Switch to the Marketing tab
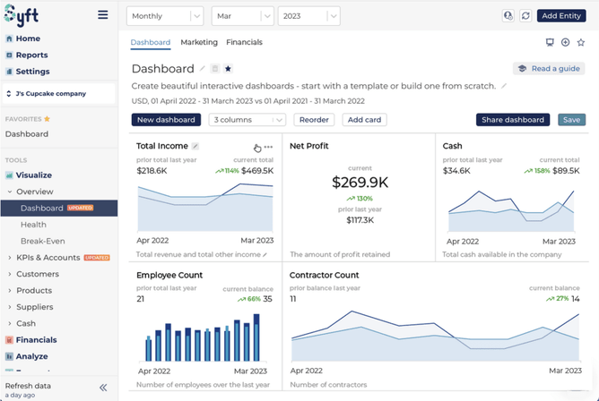Viewport: 599px width, 401px height. click(198, 43)
